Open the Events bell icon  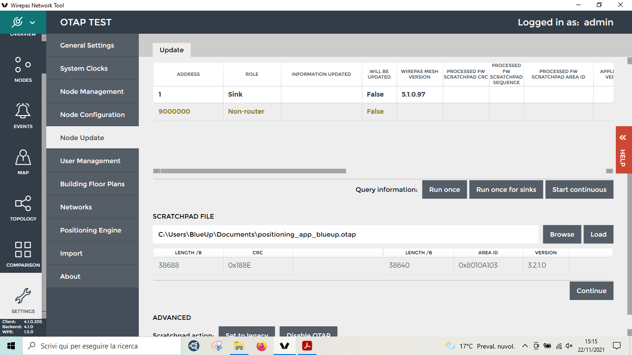[23, 111]
